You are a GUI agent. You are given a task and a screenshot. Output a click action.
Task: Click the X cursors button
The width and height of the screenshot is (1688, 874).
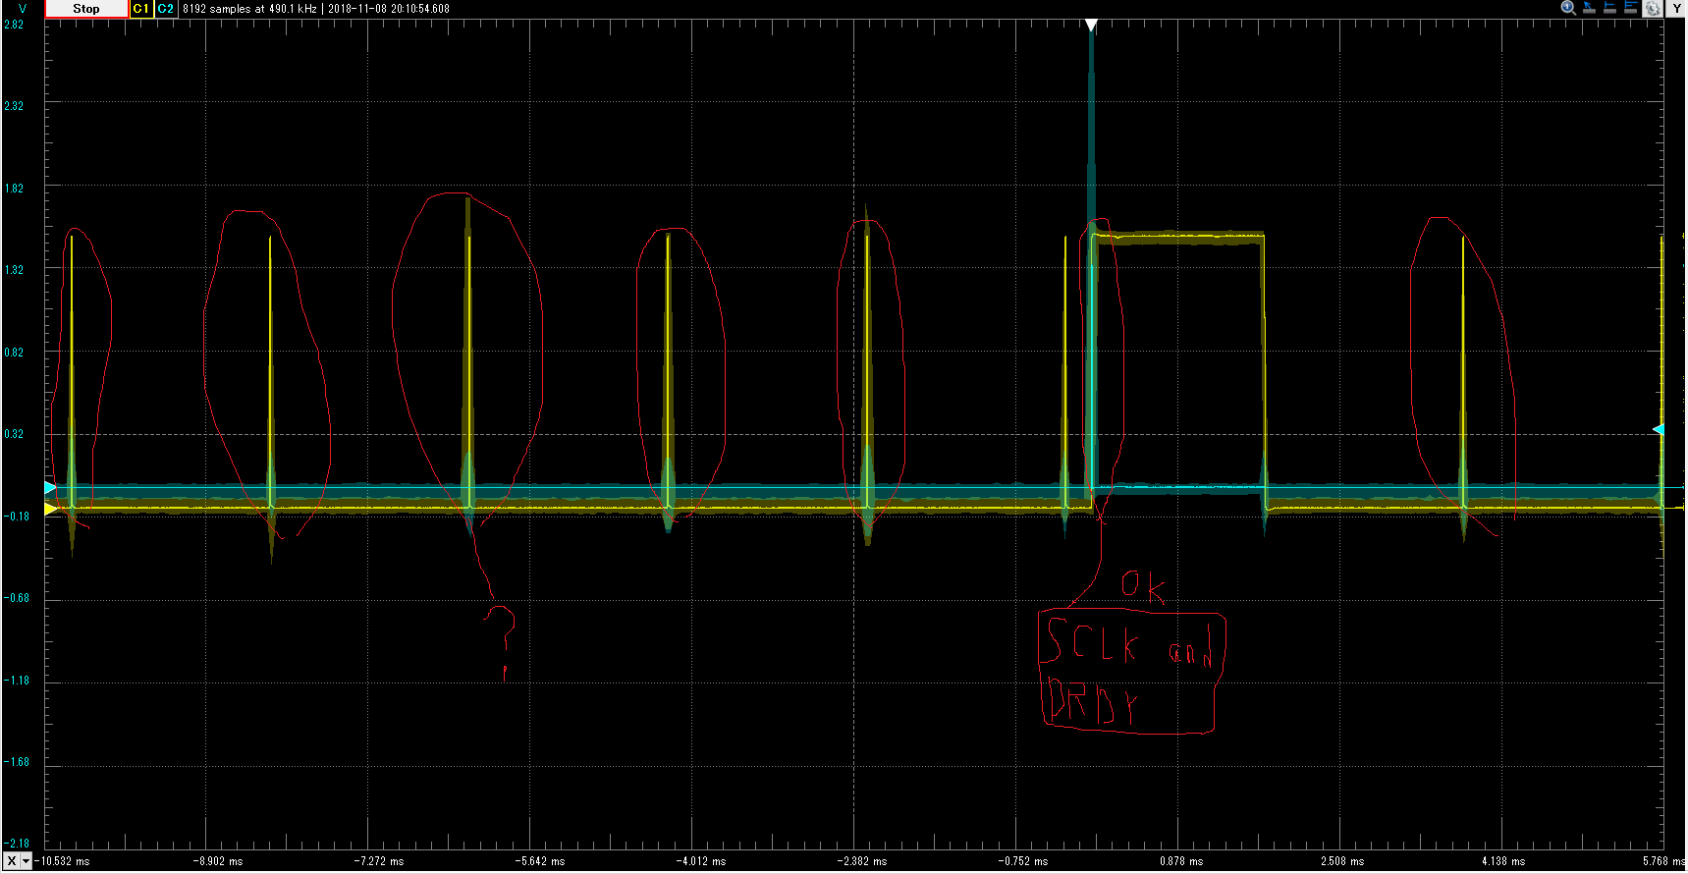tap(11, 861)
